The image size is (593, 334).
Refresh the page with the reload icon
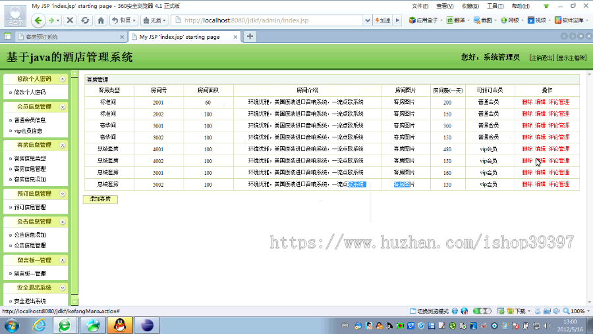click(85, 20)
